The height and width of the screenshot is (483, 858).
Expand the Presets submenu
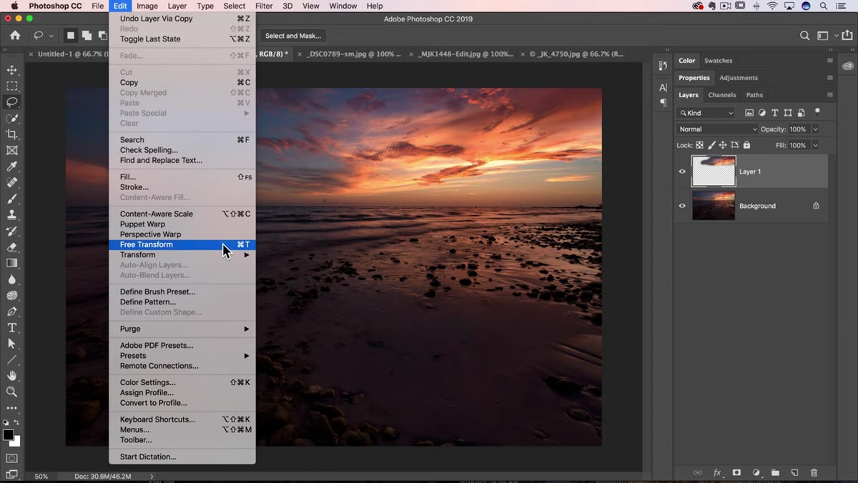coord(182,356)
